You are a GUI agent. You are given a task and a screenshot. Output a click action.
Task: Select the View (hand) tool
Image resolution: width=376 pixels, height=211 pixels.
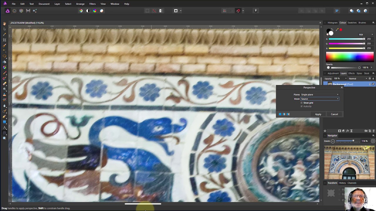(x=4, y=24)
